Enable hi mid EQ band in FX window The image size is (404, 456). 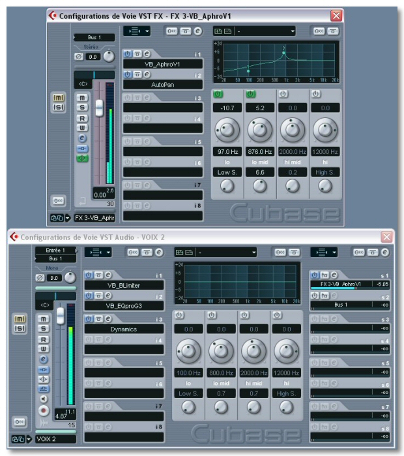[283, 94]
